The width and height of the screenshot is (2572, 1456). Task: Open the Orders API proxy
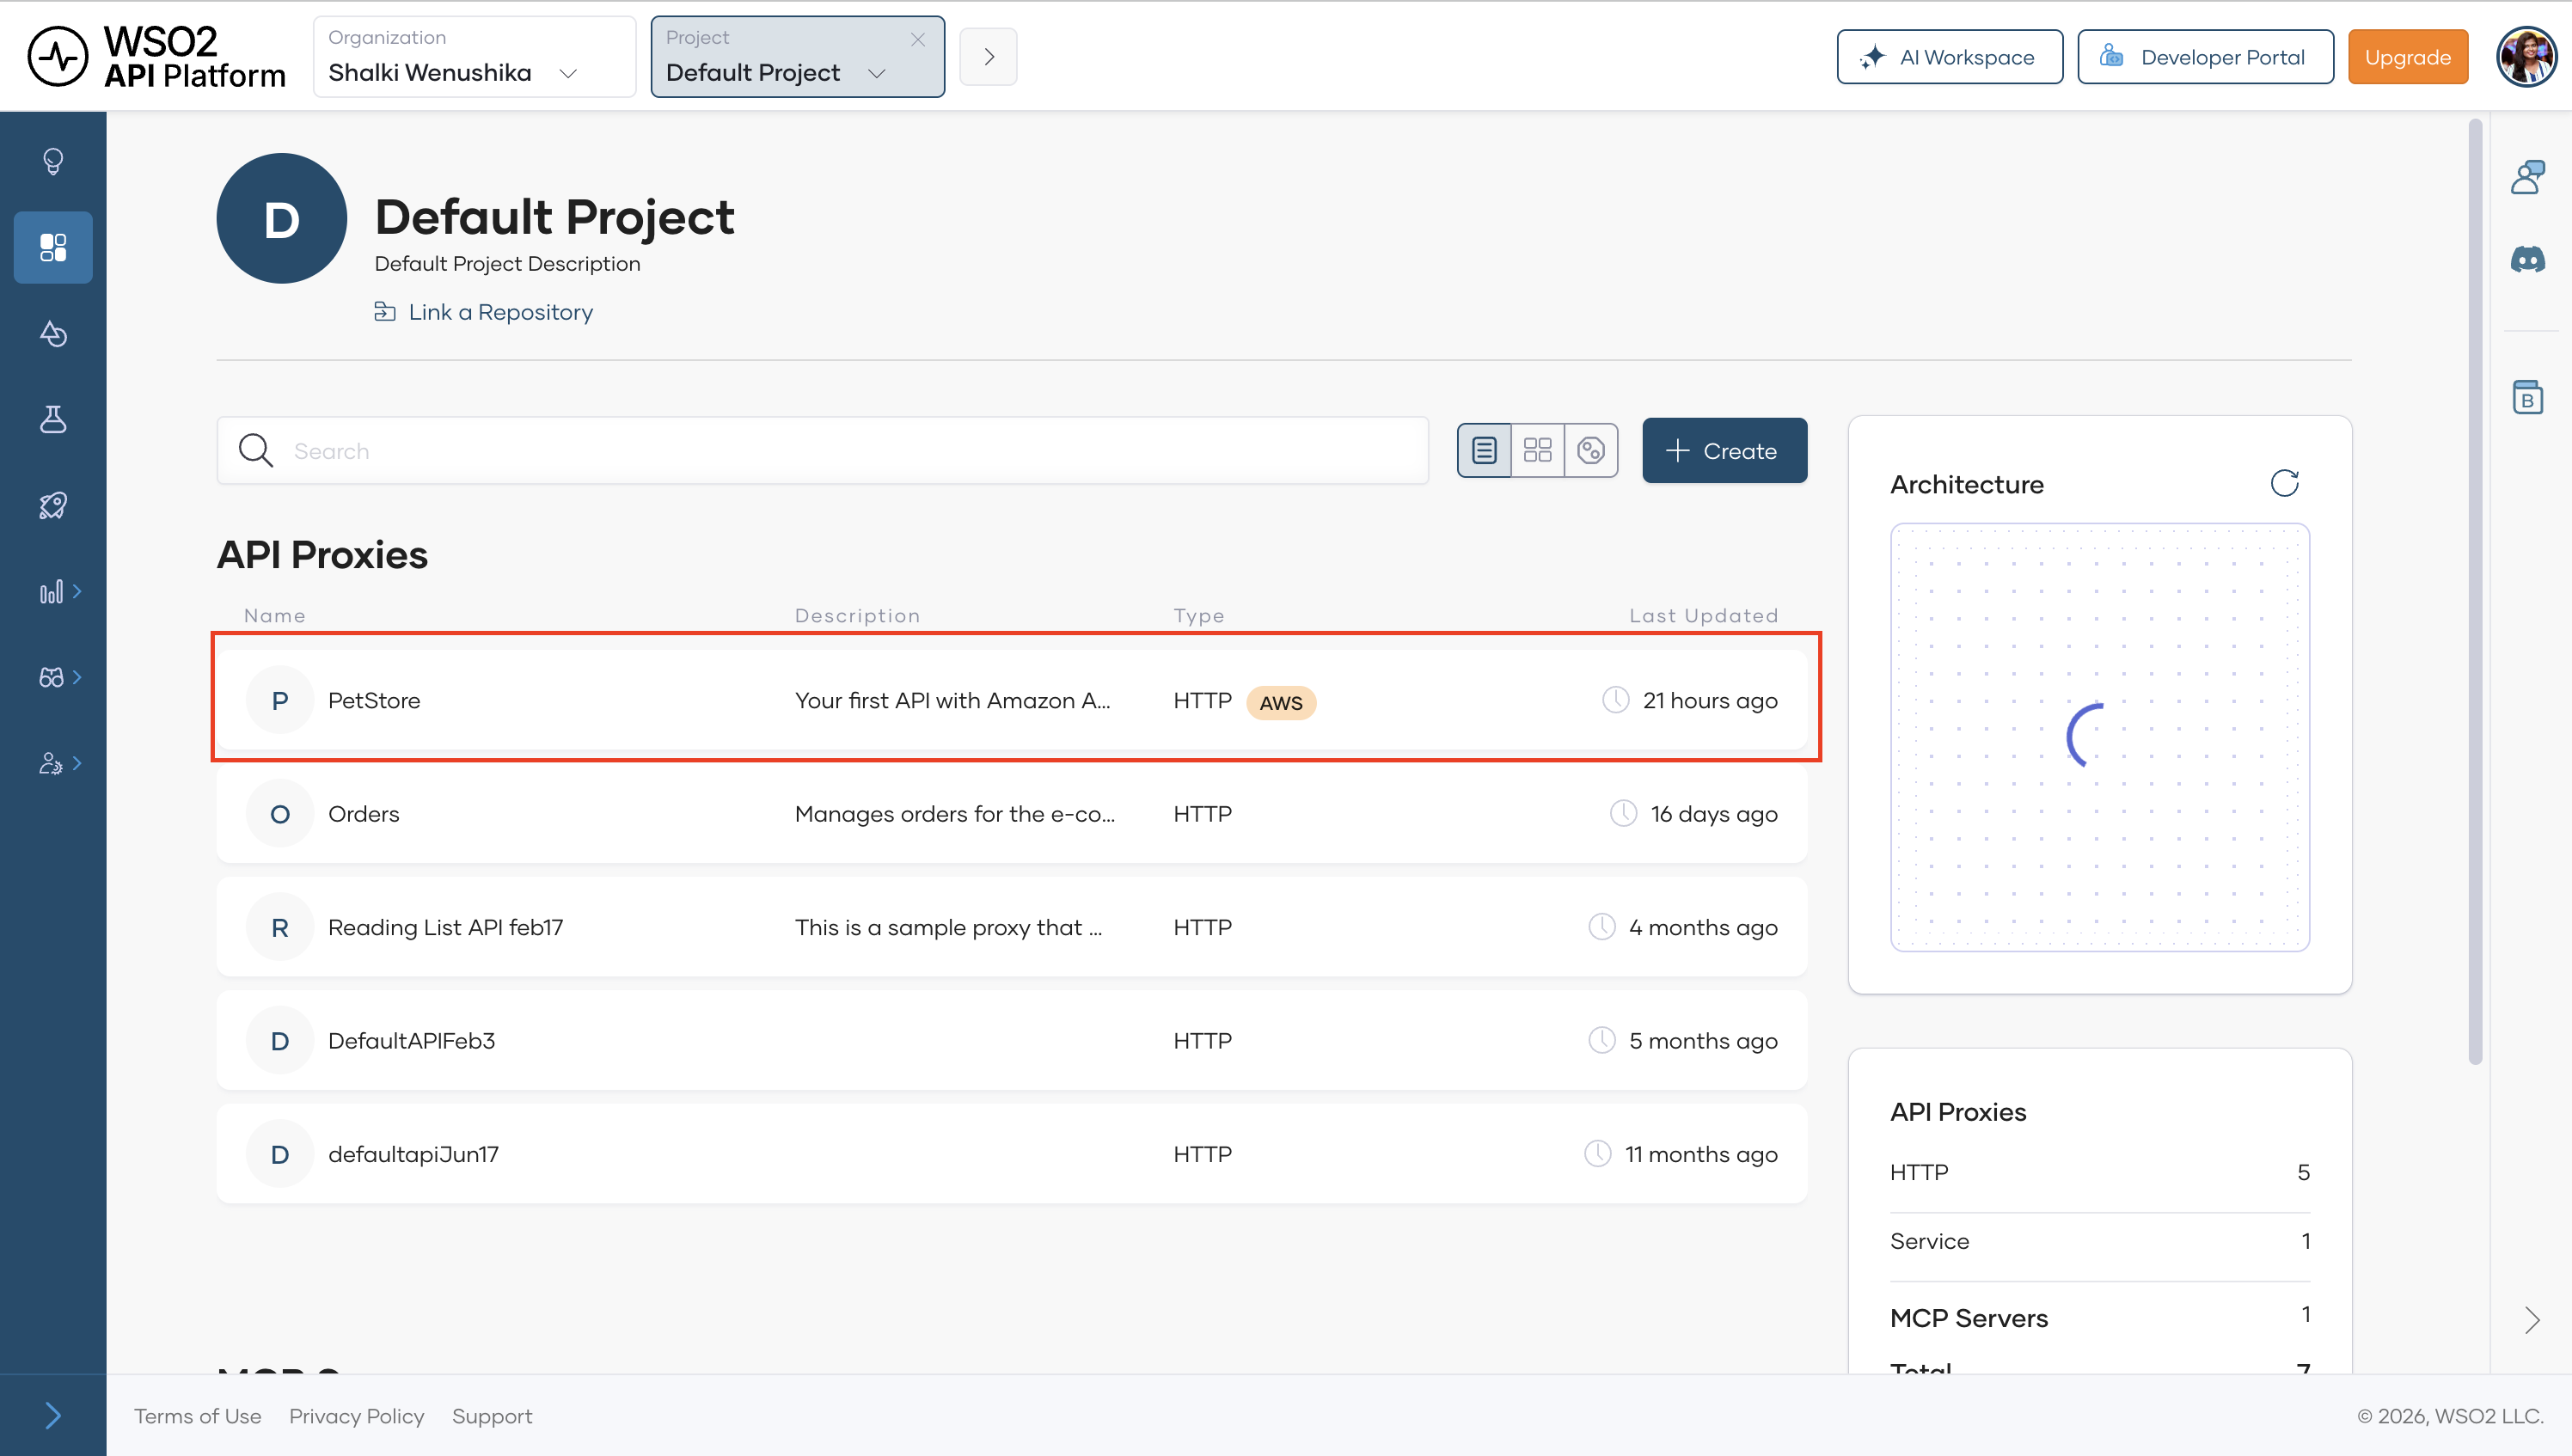click(x=1012, y=814)
